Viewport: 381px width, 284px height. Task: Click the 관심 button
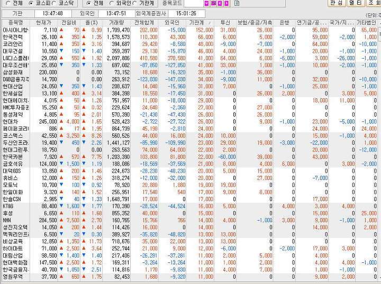tap(337, 3)
